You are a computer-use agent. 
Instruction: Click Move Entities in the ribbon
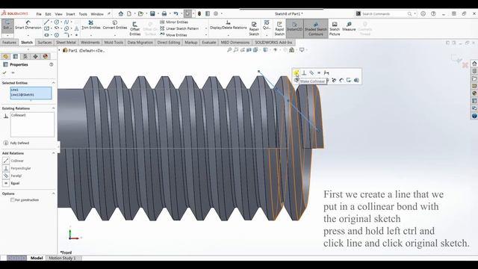click(173, 35)
